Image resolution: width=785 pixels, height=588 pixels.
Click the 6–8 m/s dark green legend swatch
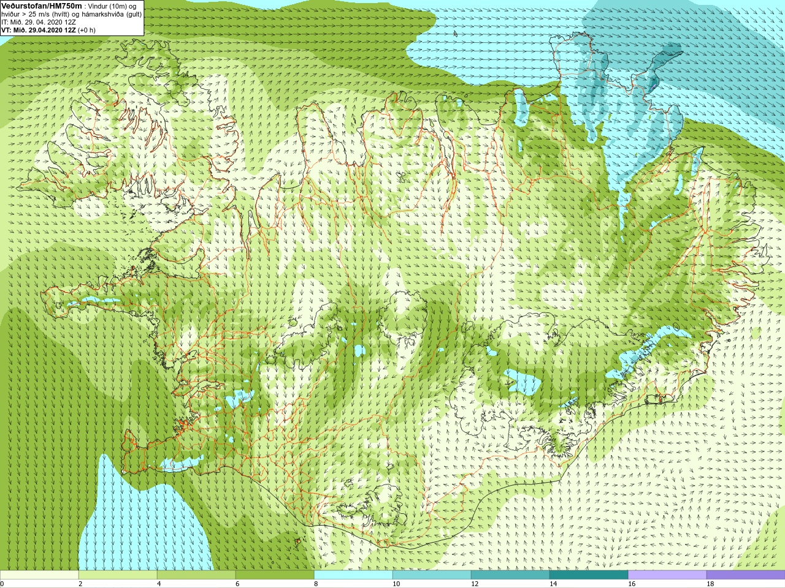coord(275,575)
